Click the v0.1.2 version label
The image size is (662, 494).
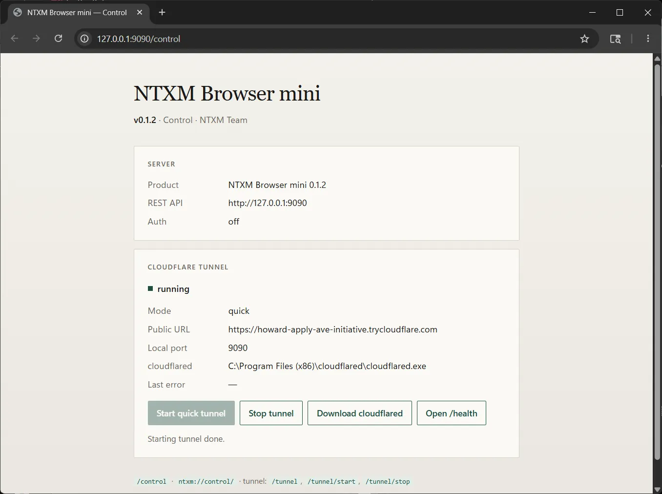click(145, 120)
